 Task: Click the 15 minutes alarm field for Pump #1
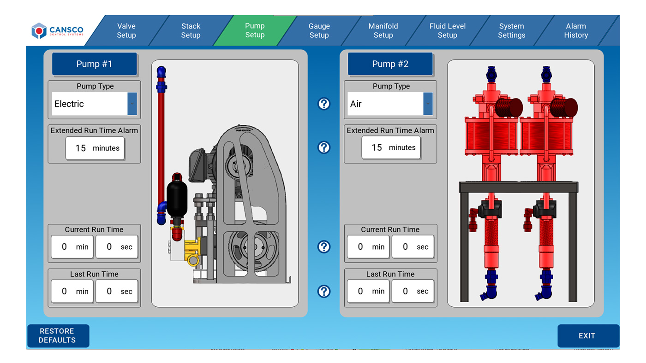pos(95,148)
